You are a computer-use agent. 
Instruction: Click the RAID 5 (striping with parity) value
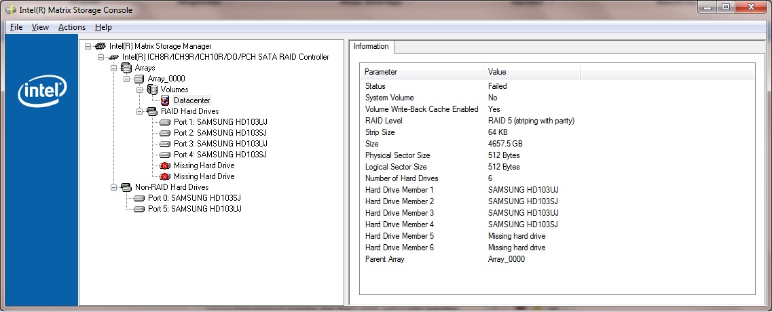click(x=531, y=121)
